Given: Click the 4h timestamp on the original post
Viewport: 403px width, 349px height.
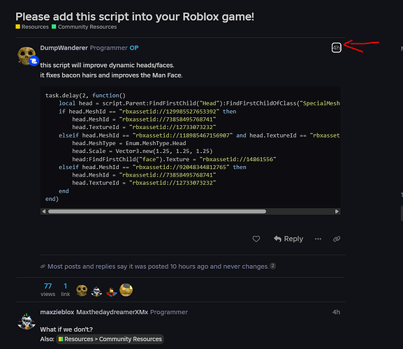Looking at the screenshot, I should [336, 47].
